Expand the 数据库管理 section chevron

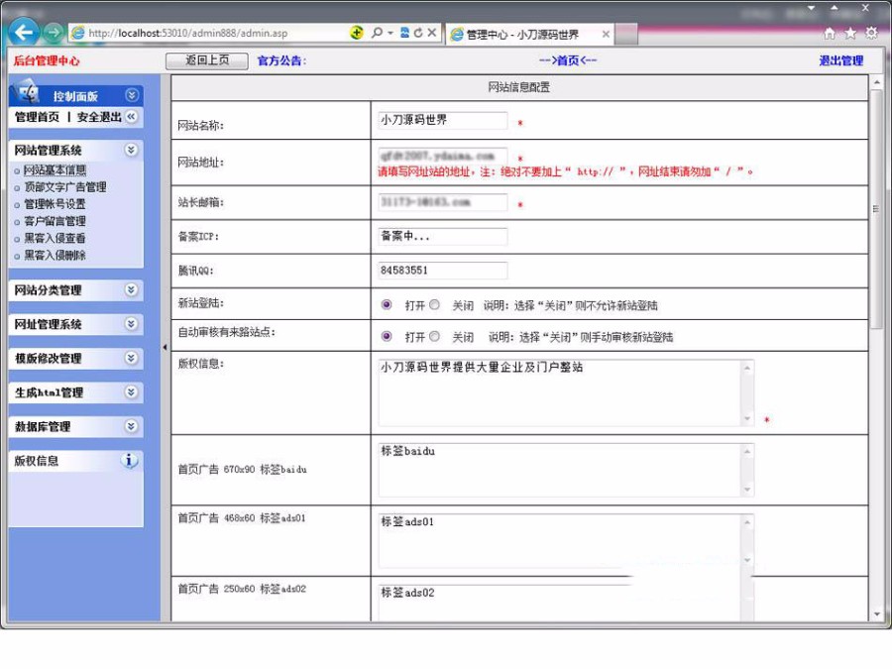(x=131, y=426)
